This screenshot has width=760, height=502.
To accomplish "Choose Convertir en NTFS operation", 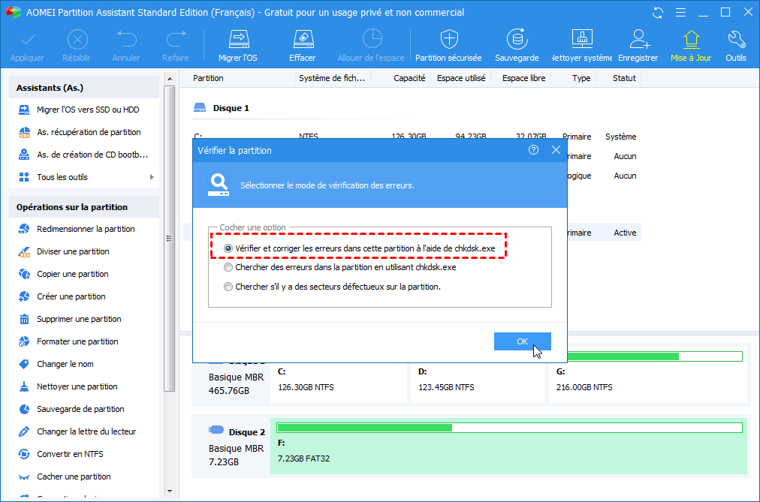I will click(x=61, y=454).
